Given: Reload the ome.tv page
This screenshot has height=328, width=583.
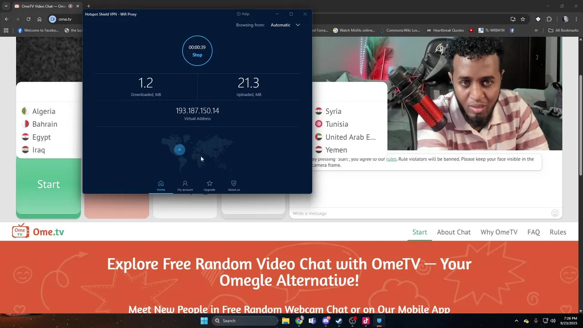Looking at the screenshot, I should [28, 19].
